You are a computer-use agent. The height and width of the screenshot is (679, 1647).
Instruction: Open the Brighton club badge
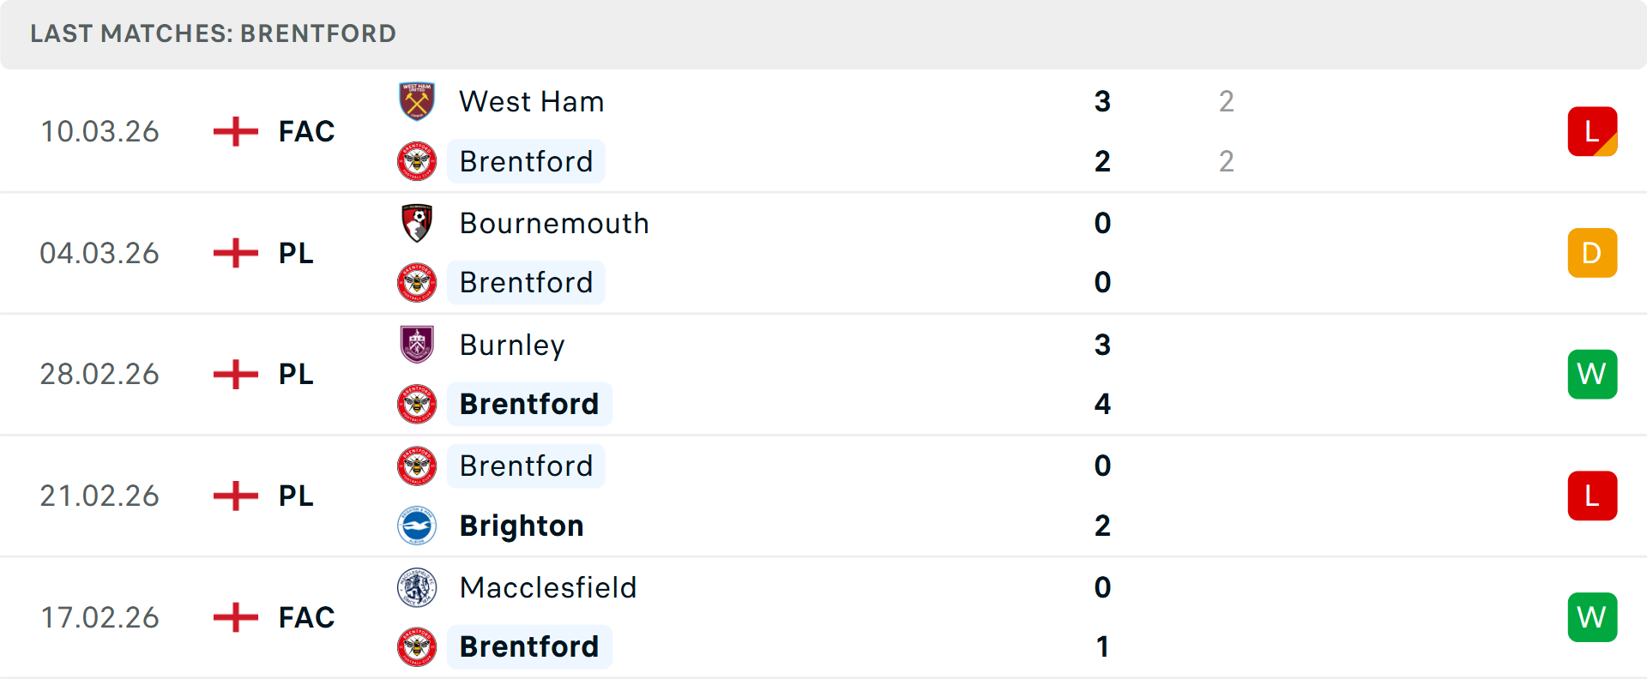coord(417,526)
